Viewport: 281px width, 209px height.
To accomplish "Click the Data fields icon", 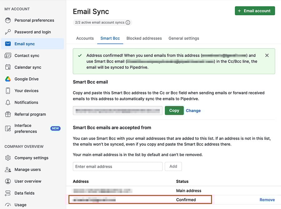I will tap(8, 193).
